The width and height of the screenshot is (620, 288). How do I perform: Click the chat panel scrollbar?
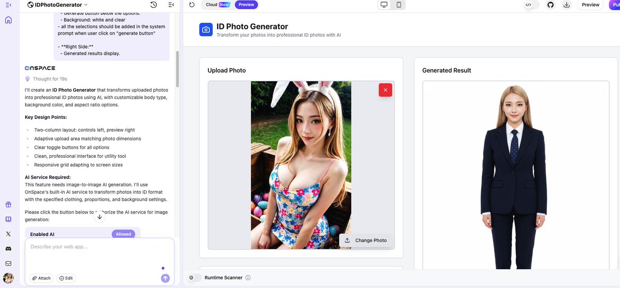(178, 69)
